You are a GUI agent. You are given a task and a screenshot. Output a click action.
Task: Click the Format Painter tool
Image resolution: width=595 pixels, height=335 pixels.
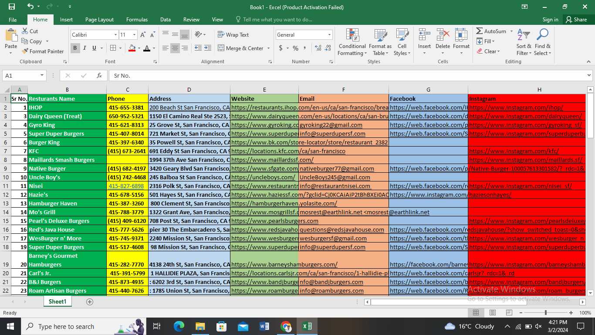click(43, 51)
